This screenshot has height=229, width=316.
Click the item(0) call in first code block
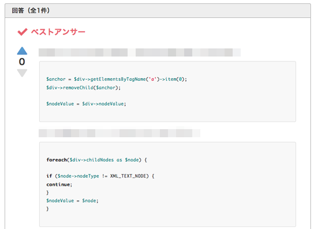pos(175,79)
